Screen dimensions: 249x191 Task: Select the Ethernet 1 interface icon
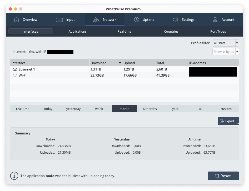15,69
